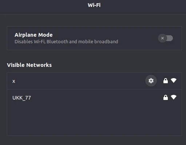Connect to the UKK_77 network
Viewport: 186px width, 145px height.
tap(94, 98)
